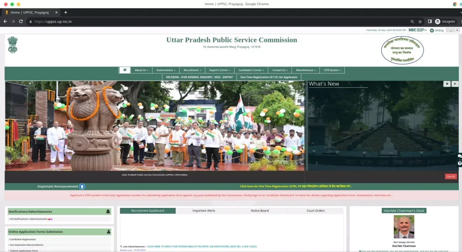This screenshot has height=252, width=462.
Task: Open Fee Deposition/Reconciliation link
Action: coord(26,245)
